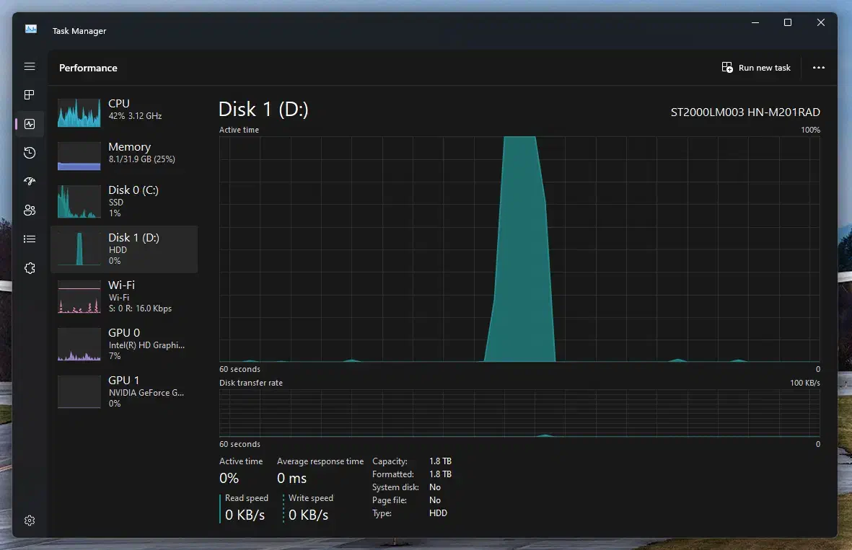Select the Performance page icon

30,124
